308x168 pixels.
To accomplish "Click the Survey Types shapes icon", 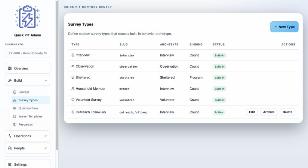I will [x=14, y=100].
